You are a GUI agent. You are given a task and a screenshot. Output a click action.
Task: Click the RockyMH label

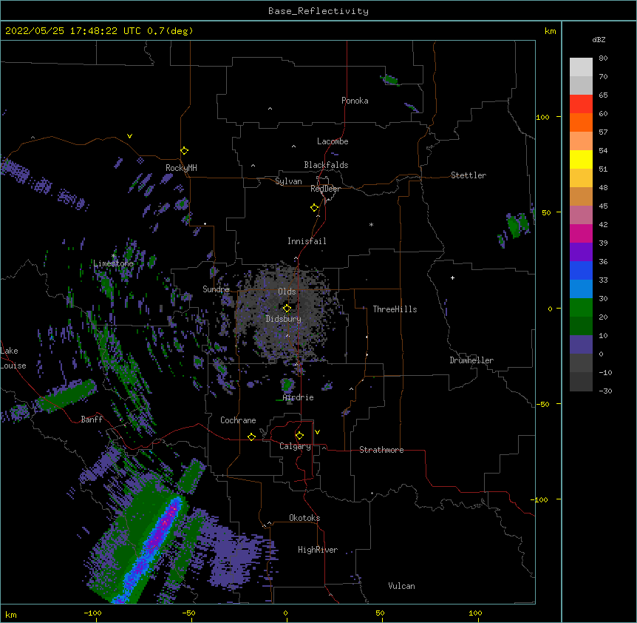[x=181, y=168]
